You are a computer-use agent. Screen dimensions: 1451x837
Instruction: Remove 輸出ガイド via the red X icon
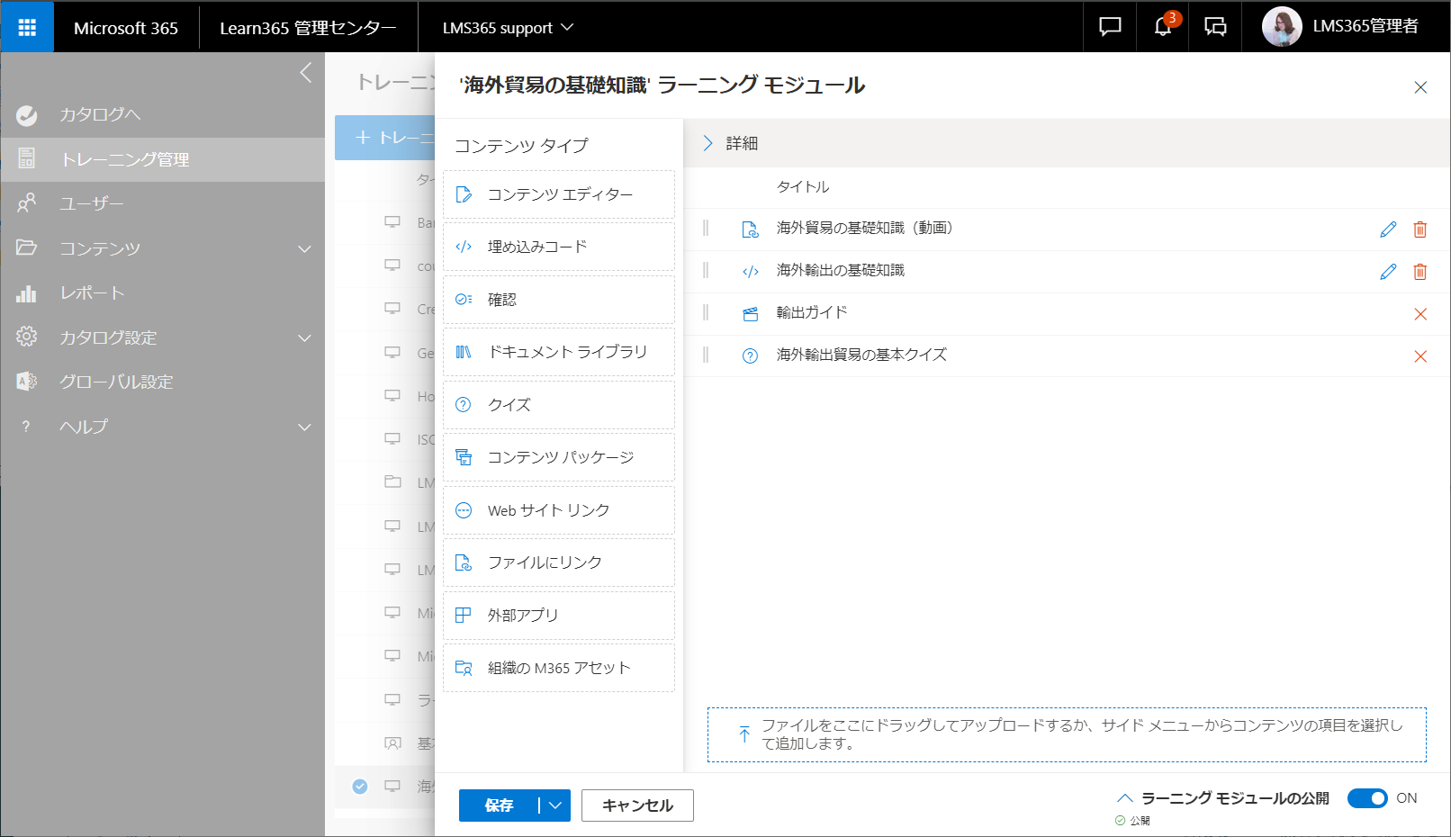1420,313
